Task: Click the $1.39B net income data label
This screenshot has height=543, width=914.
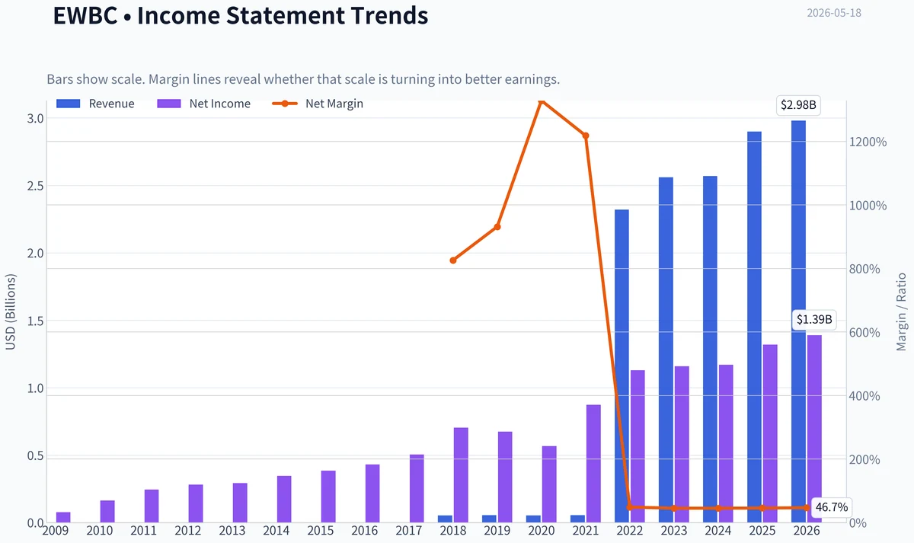Action: tap(814, 320)
